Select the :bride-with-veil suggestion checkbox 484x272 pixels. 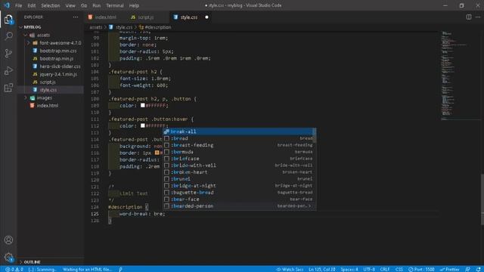coord(166,165)
